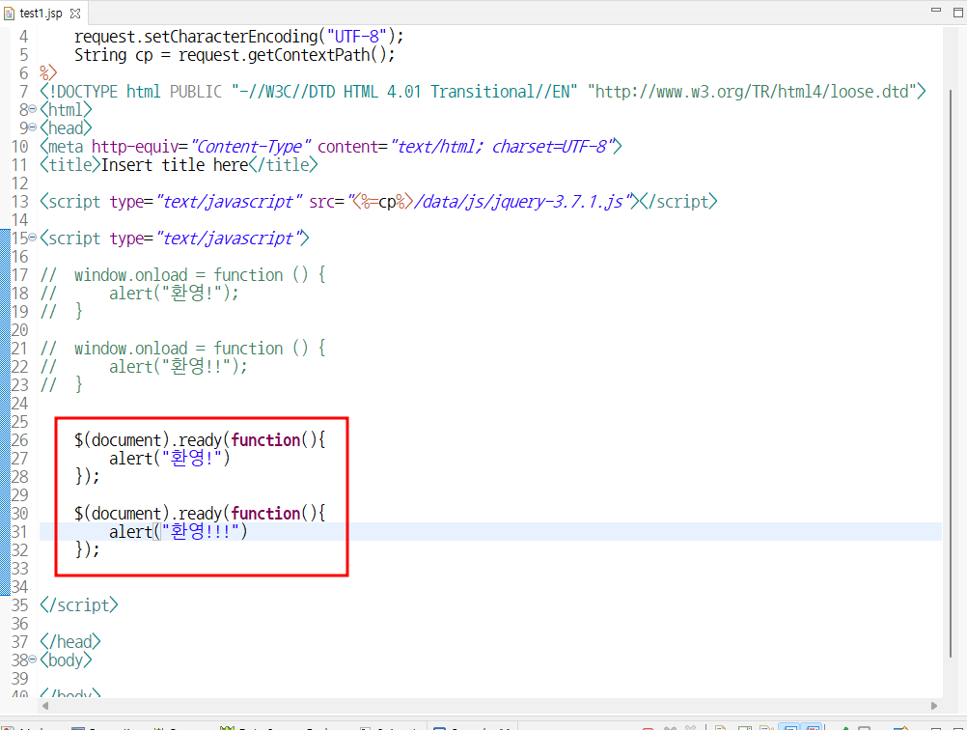Collapse the head tag fold on line 9
Viewport: 967px width, 730px height.
click(33, 127)
